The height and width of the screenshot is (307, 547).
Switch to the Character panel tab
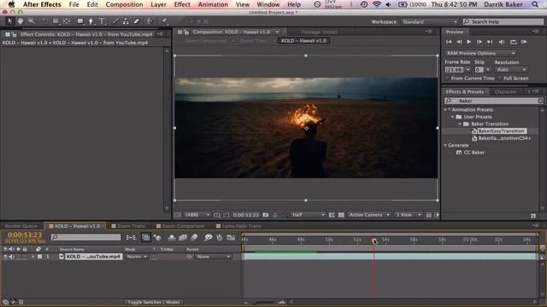point(505,92)
